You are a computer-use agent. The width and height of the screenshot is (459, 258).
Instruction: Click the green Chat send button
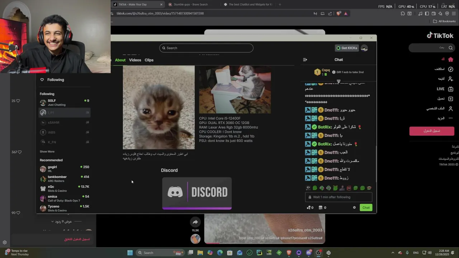(x=366, y=207)
